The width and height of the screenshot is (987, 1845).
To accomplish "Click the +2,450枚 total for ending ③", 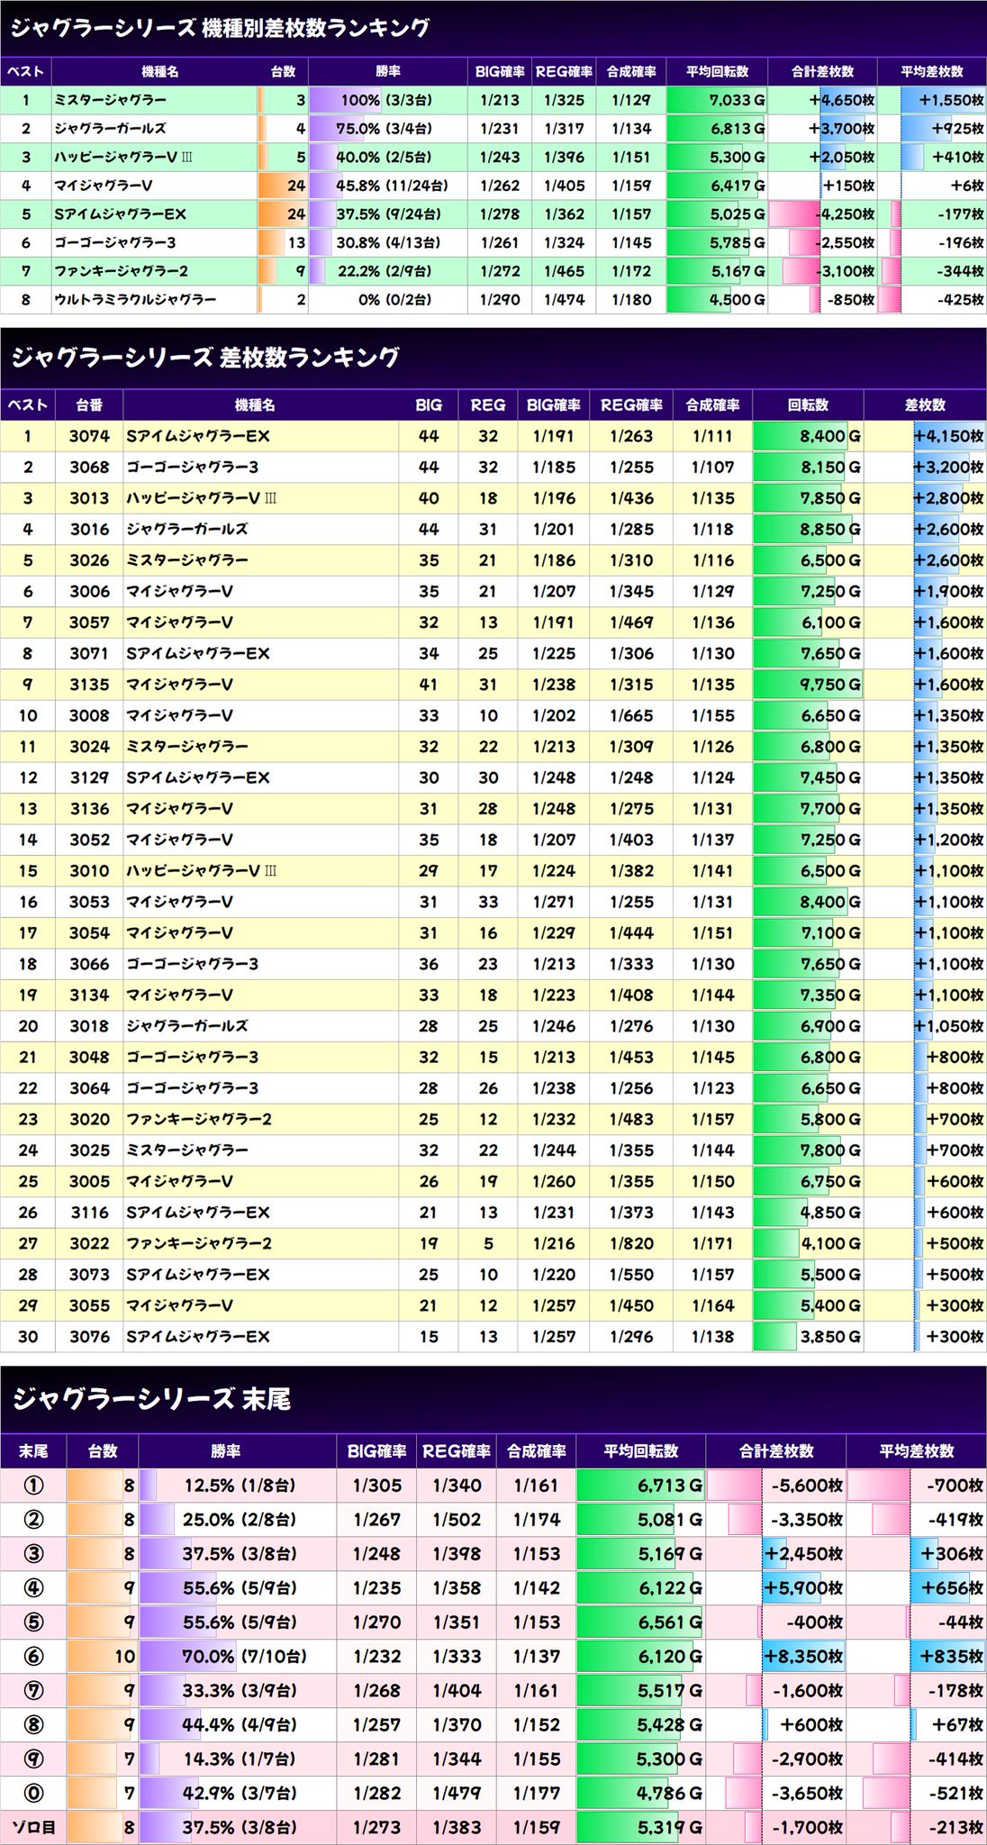I will point(776,1554).
